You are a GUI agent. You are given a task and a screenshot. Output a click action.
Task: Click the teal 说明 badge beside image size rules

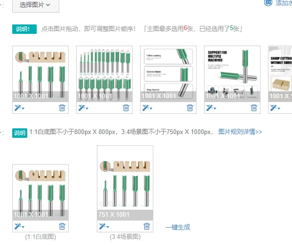pyautogui.click(x=20, y=133)
